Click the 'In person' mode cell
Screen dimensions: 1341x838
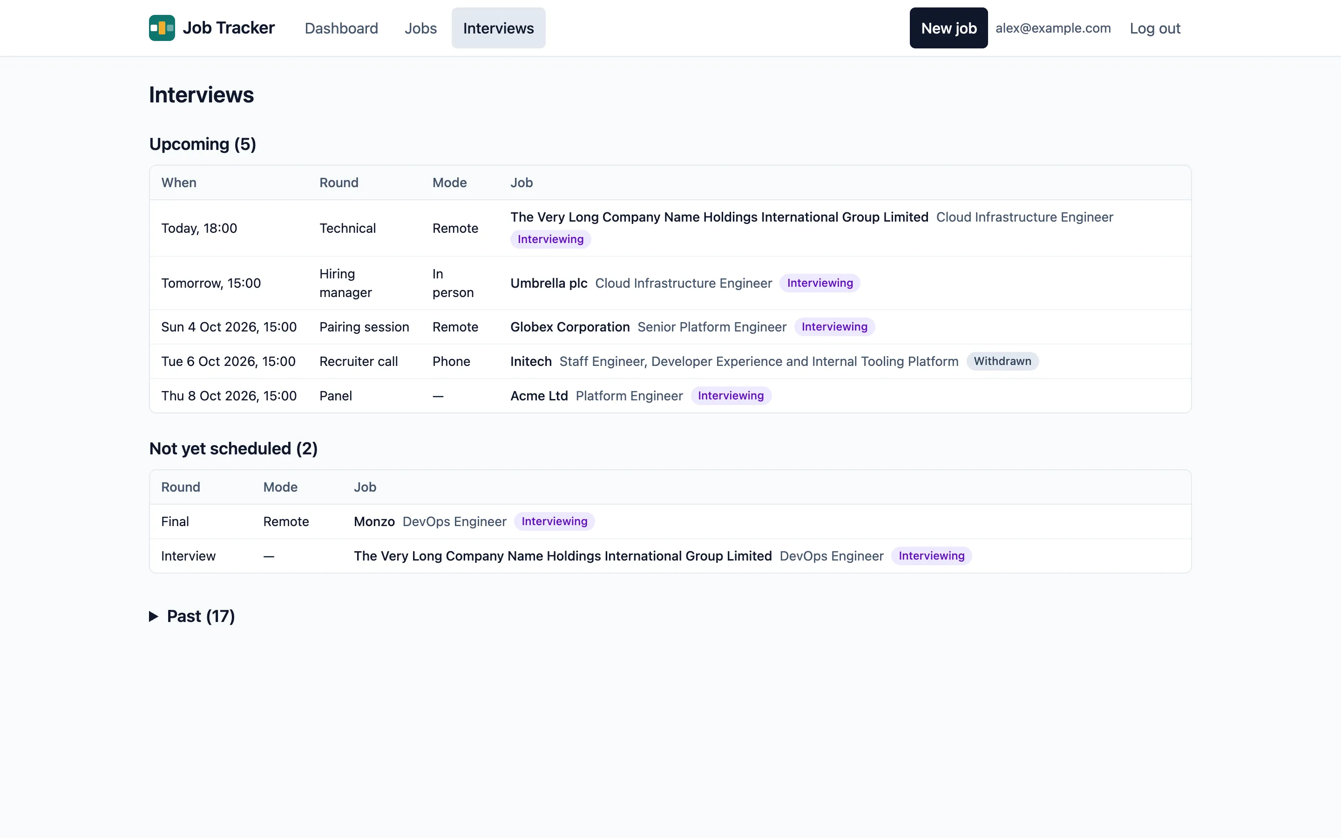tap(453, 283)
